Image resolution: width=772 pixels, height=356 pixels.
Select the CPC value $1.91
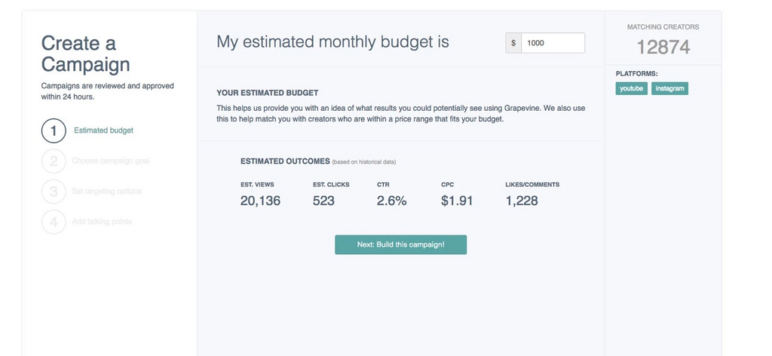click(457, 201)
